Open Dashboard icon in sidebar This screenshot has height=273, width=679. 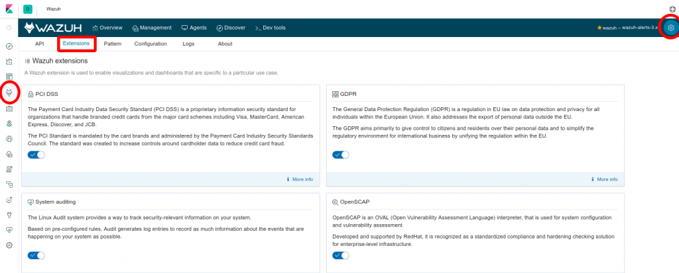(9, 77)
